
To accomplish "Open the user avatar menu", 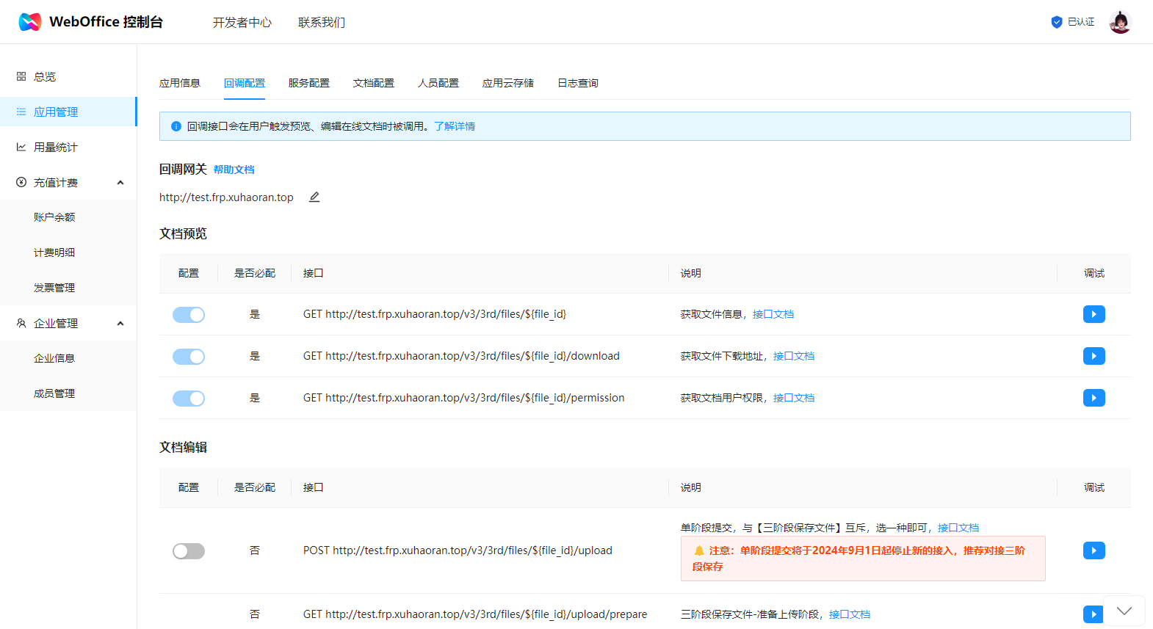I will (x=1120, y=22).
